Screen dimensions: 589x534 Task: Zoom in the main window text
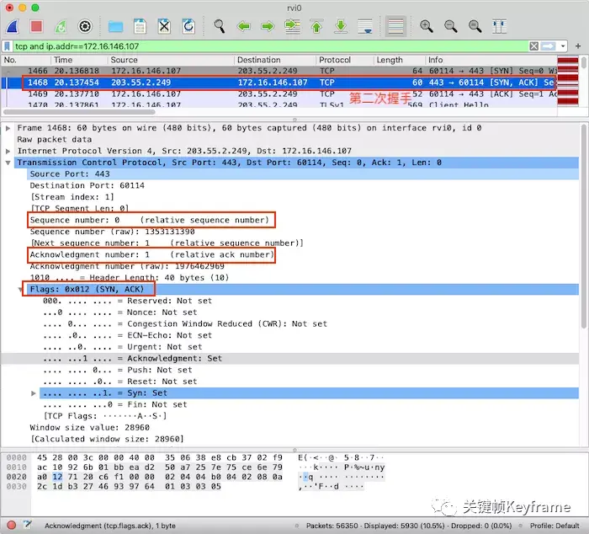pos(427,27)
